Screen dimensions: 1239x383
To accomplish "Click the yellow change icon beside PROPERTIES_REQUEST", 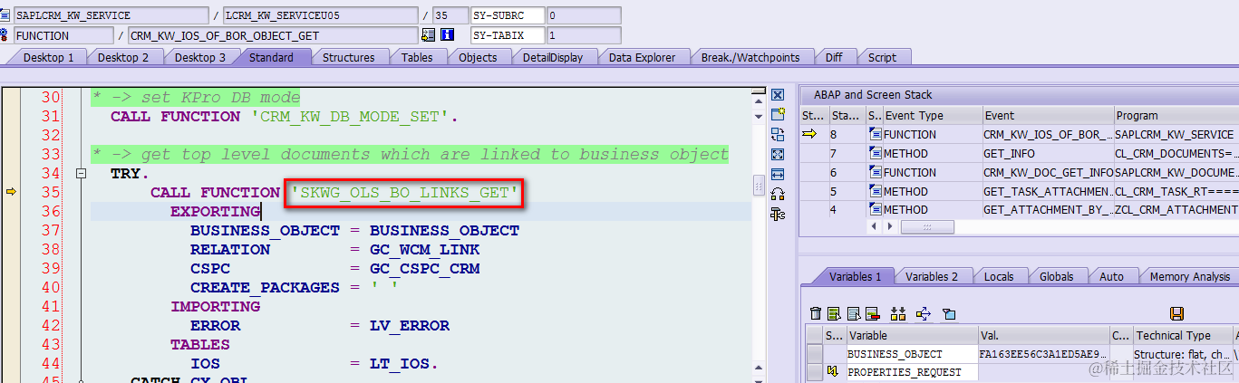I will point(832,372).
